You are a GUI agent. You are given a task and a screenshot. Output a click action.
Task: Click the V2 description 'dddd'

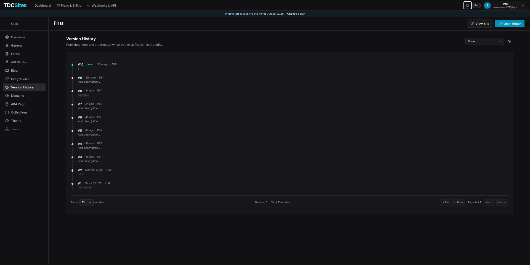point(81,174)
